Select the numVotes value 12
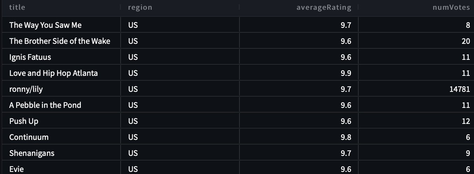This screenshot has width=474, height=174. (x=416, y=121)
